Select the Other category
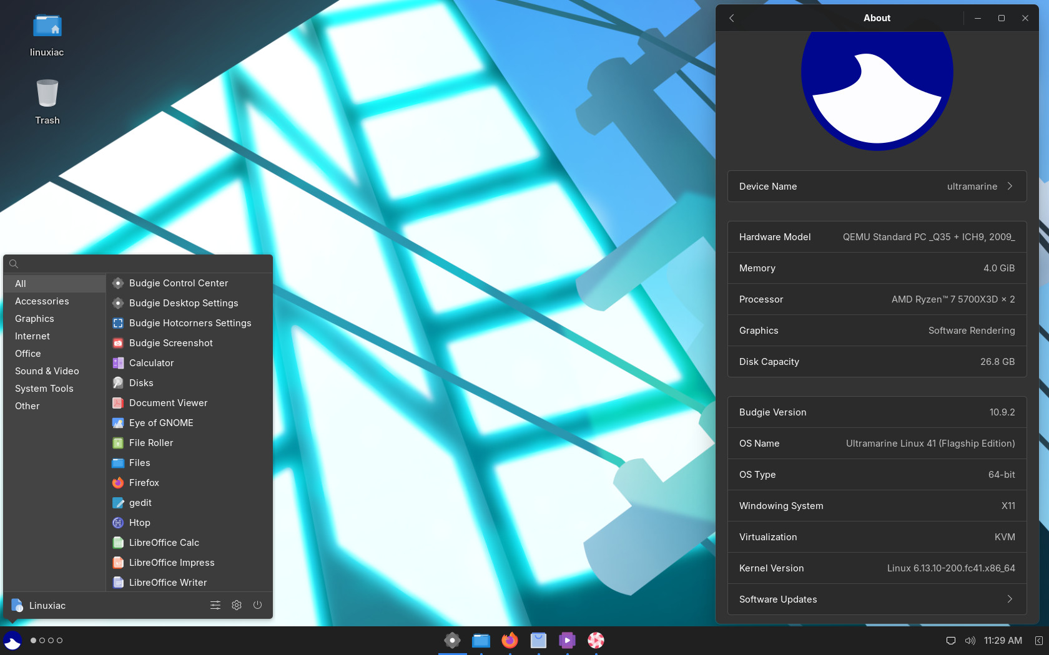 pos(55,406)
